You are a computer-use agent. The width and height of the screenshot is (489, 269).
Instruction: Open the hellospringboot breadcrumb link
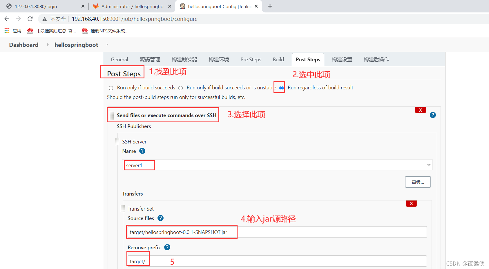76,45
